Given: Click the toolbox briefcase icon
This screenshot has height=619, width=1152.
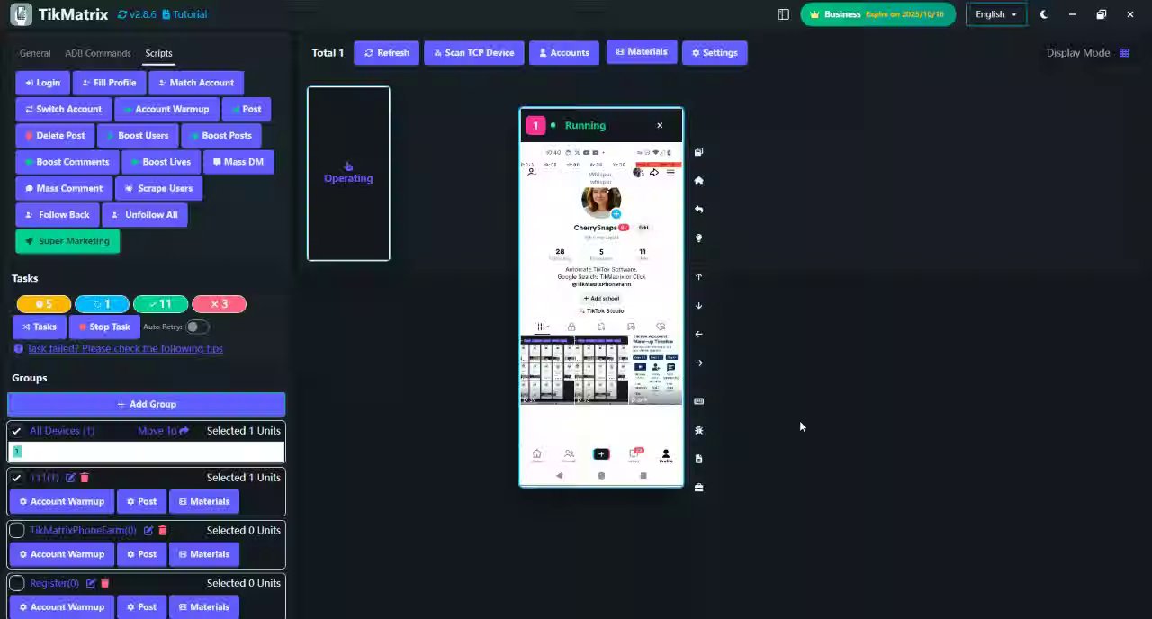Looking at the screenshot, I should (x=698, y=488).
